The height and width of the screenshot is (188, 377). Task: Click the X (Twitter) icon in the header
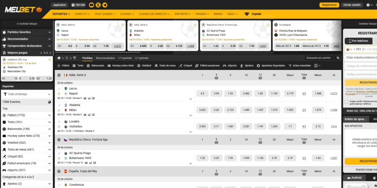(x=98, y=5)
